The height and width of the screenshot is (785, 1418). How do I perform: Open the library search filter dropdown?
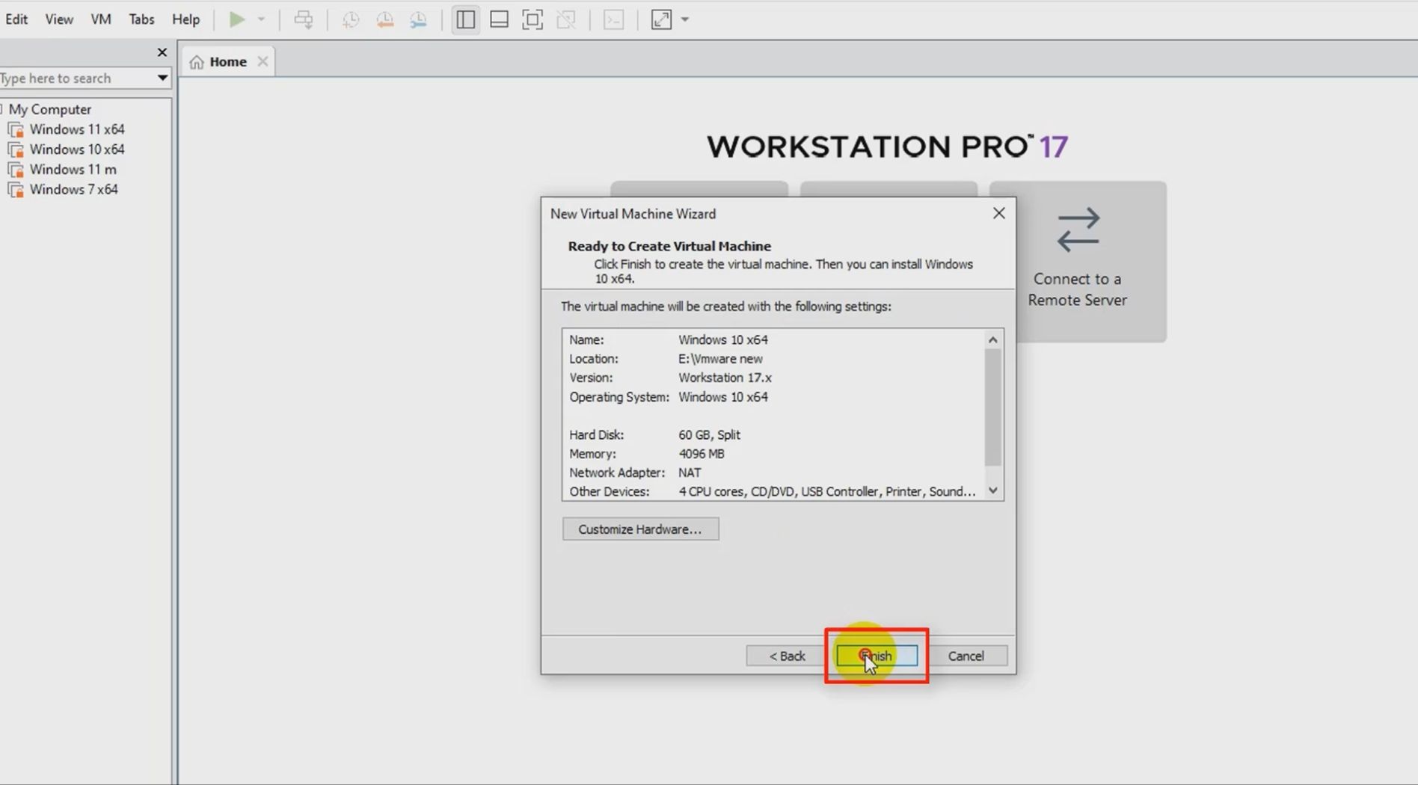(x=162, y=78)
